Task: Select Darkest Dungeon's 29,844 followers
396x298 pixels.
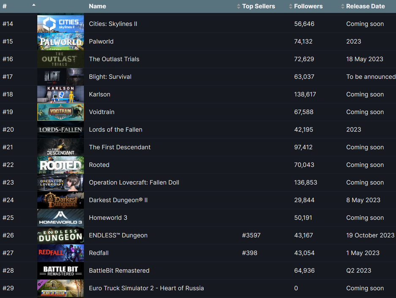Action: (x=304, y=200)
